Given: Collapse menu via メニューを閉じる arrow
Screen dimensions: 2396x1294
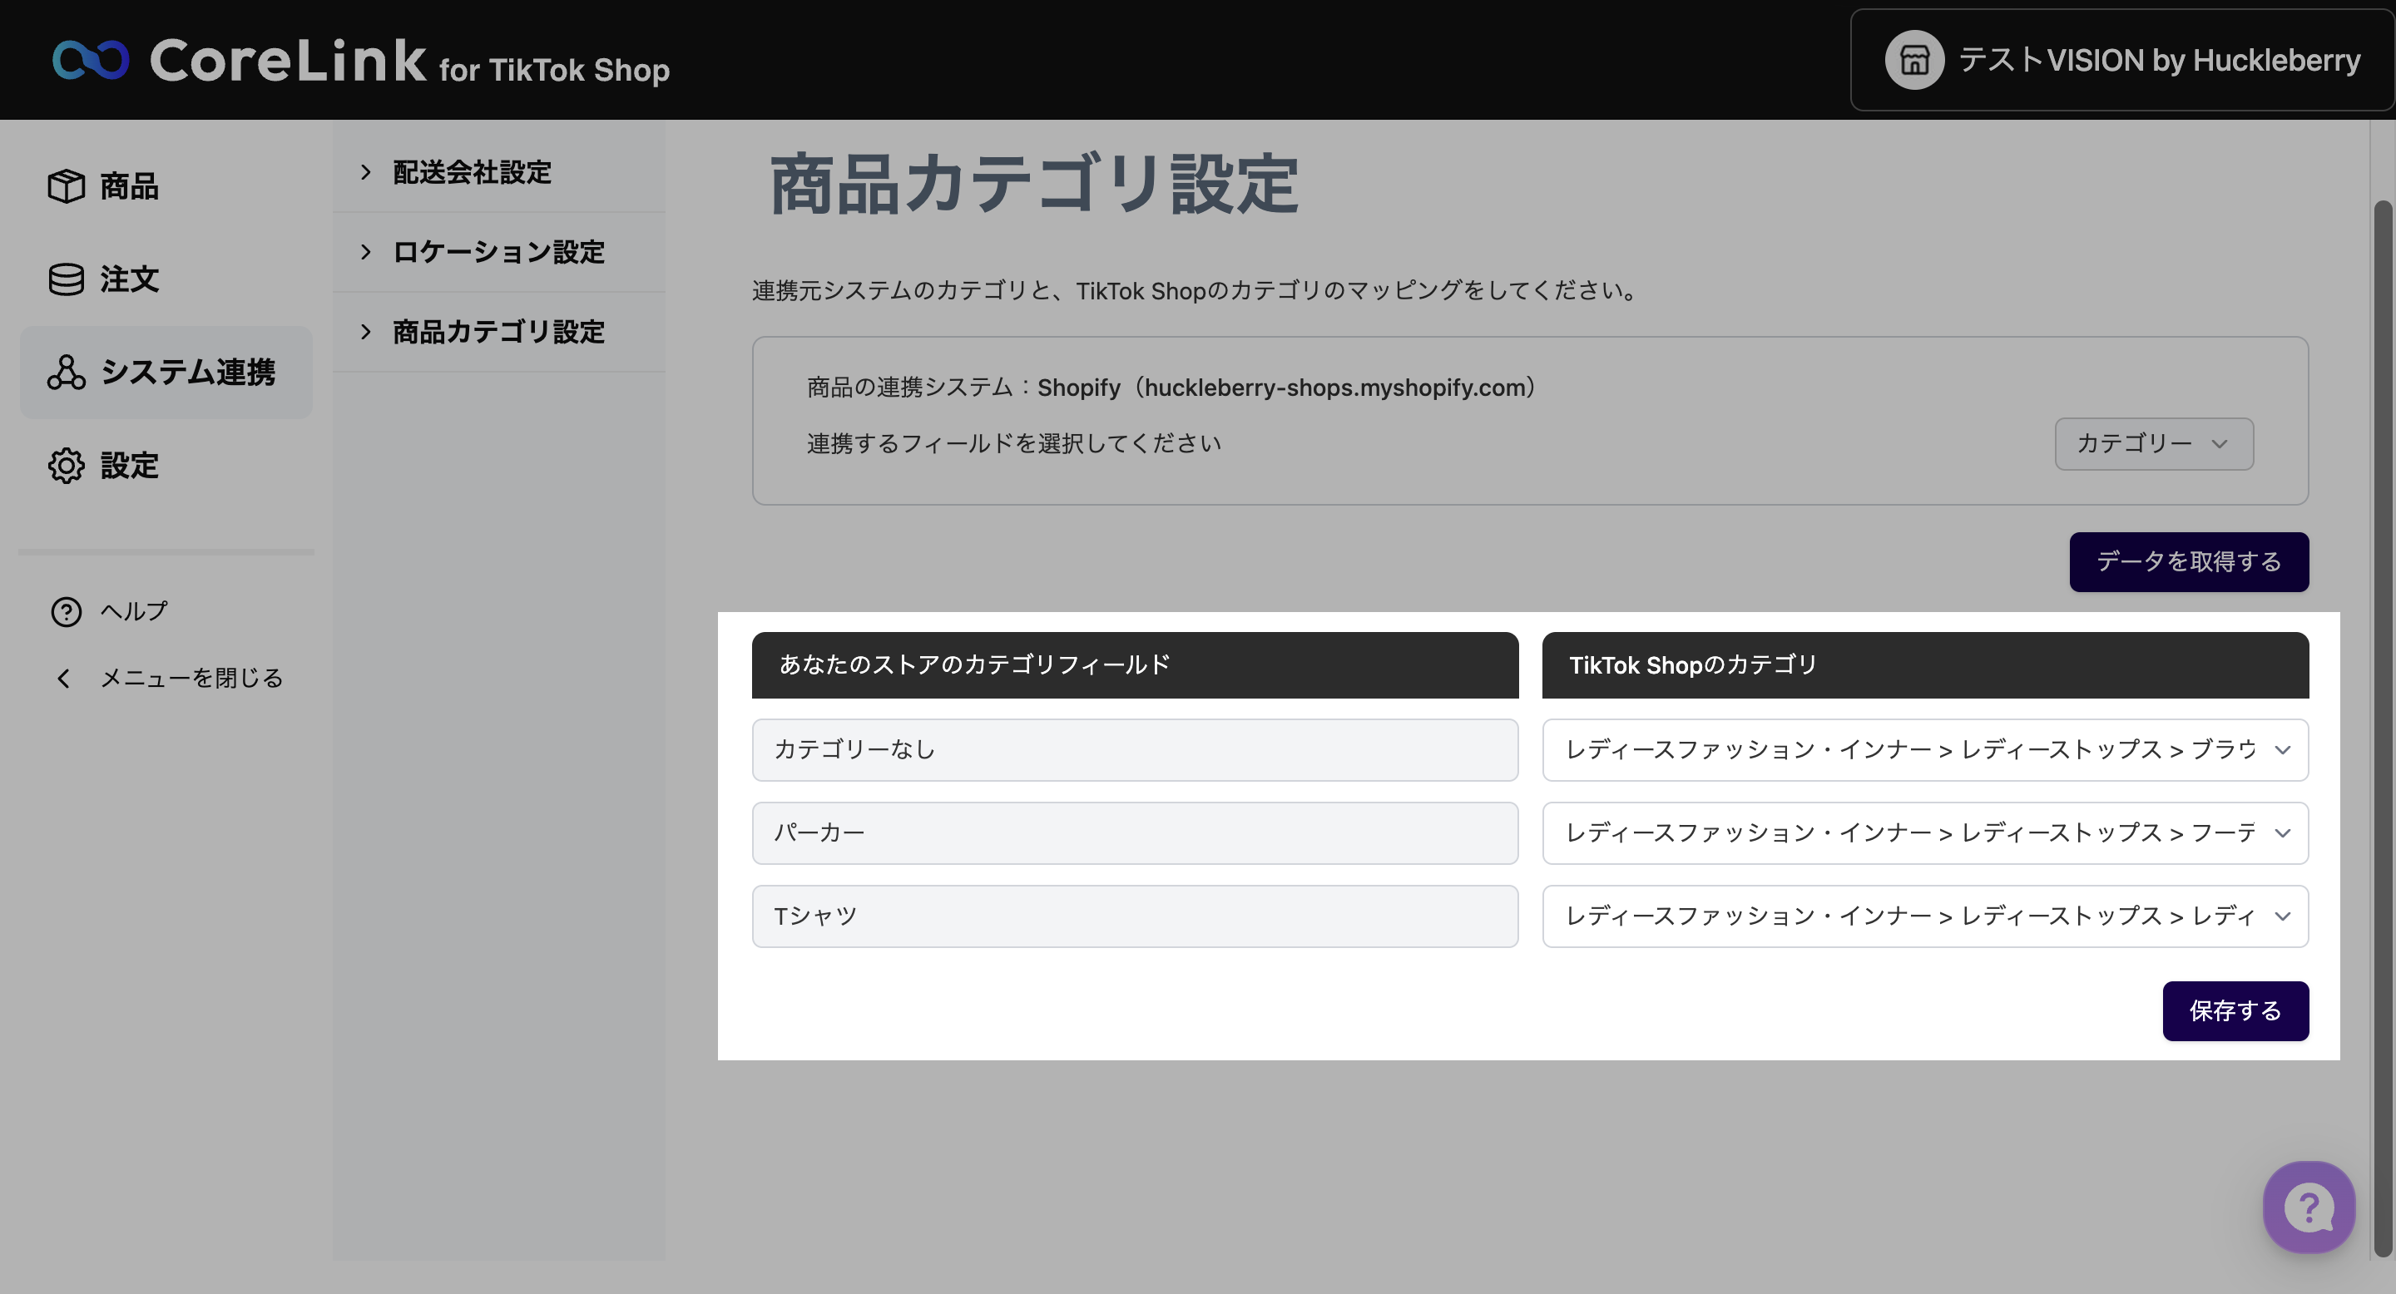Looking at the screenshot, I should 63,678.
